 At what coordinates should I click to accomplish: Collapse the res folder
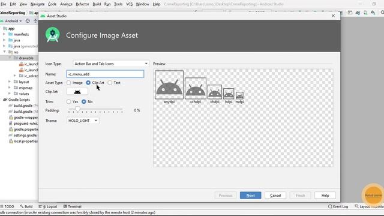(4, 52)
